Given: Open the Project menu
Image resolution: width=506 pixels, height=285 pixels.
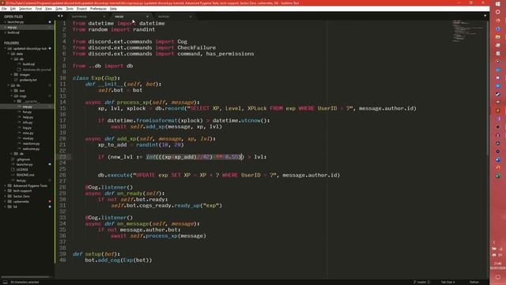Looking at the screenshot, I should 81,9.
